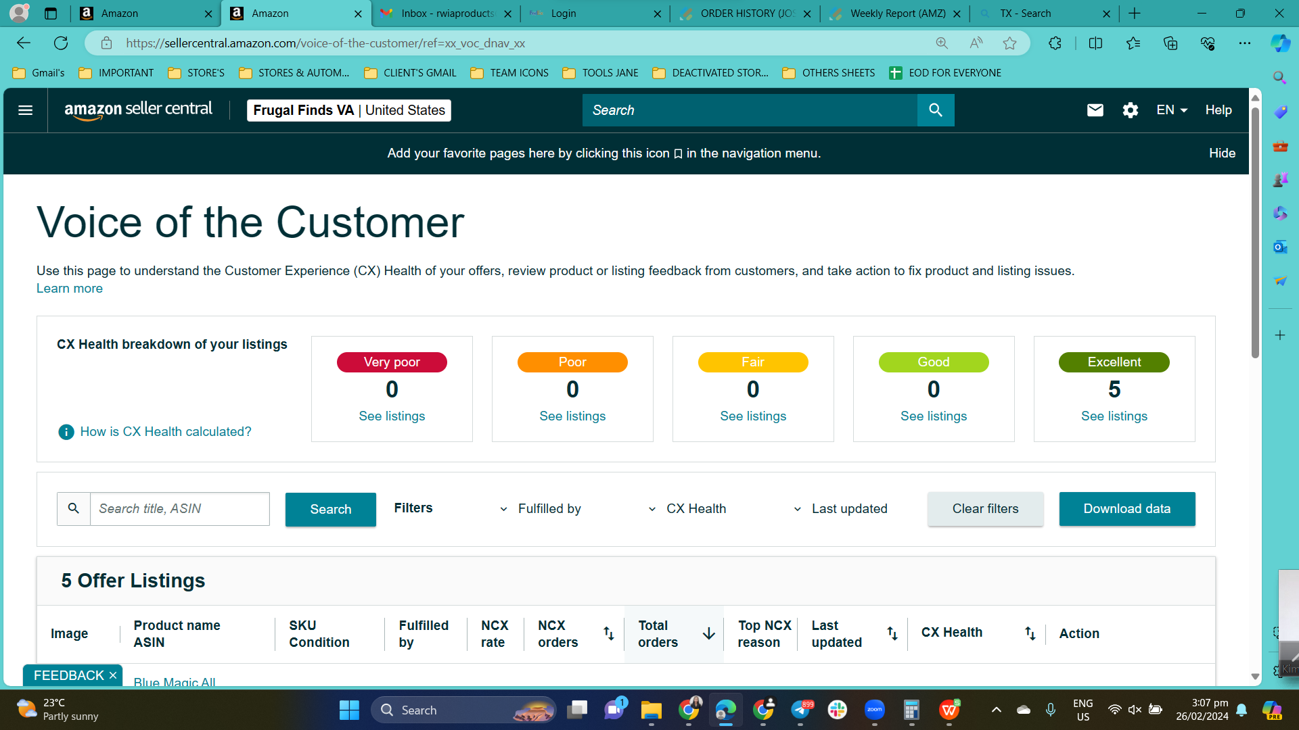The image size is (1299, 730).
Task: Click the Search title, ASIN input field
Action: point(180,509)
